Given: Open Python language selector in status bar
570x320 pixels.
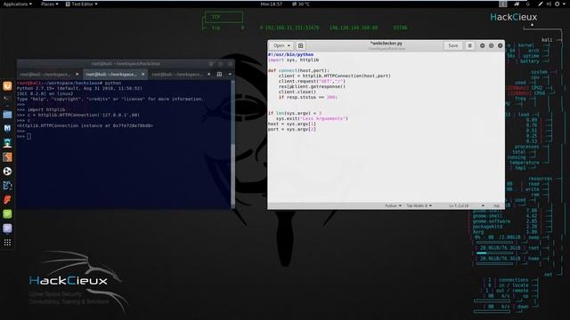Looking at the screenshot, I should [393, 205].
